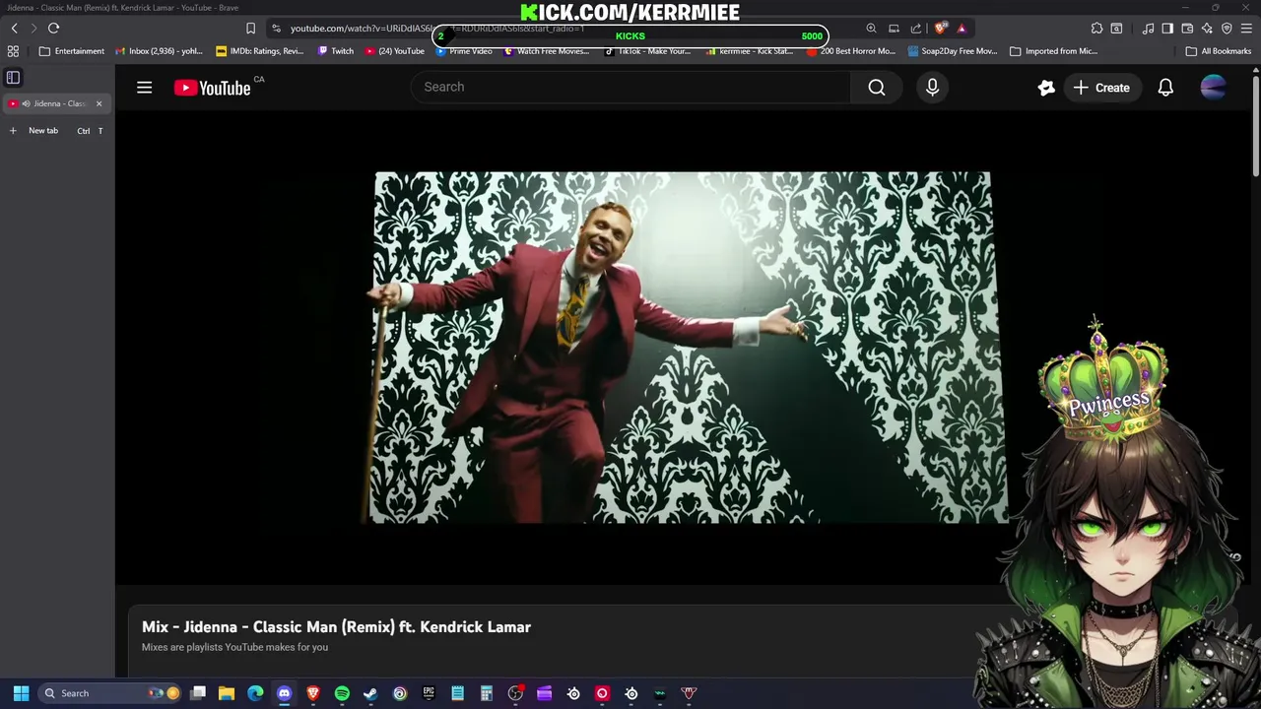
Task: Open the apps grid bookmark icon
Action: click(x=13, y=51)
